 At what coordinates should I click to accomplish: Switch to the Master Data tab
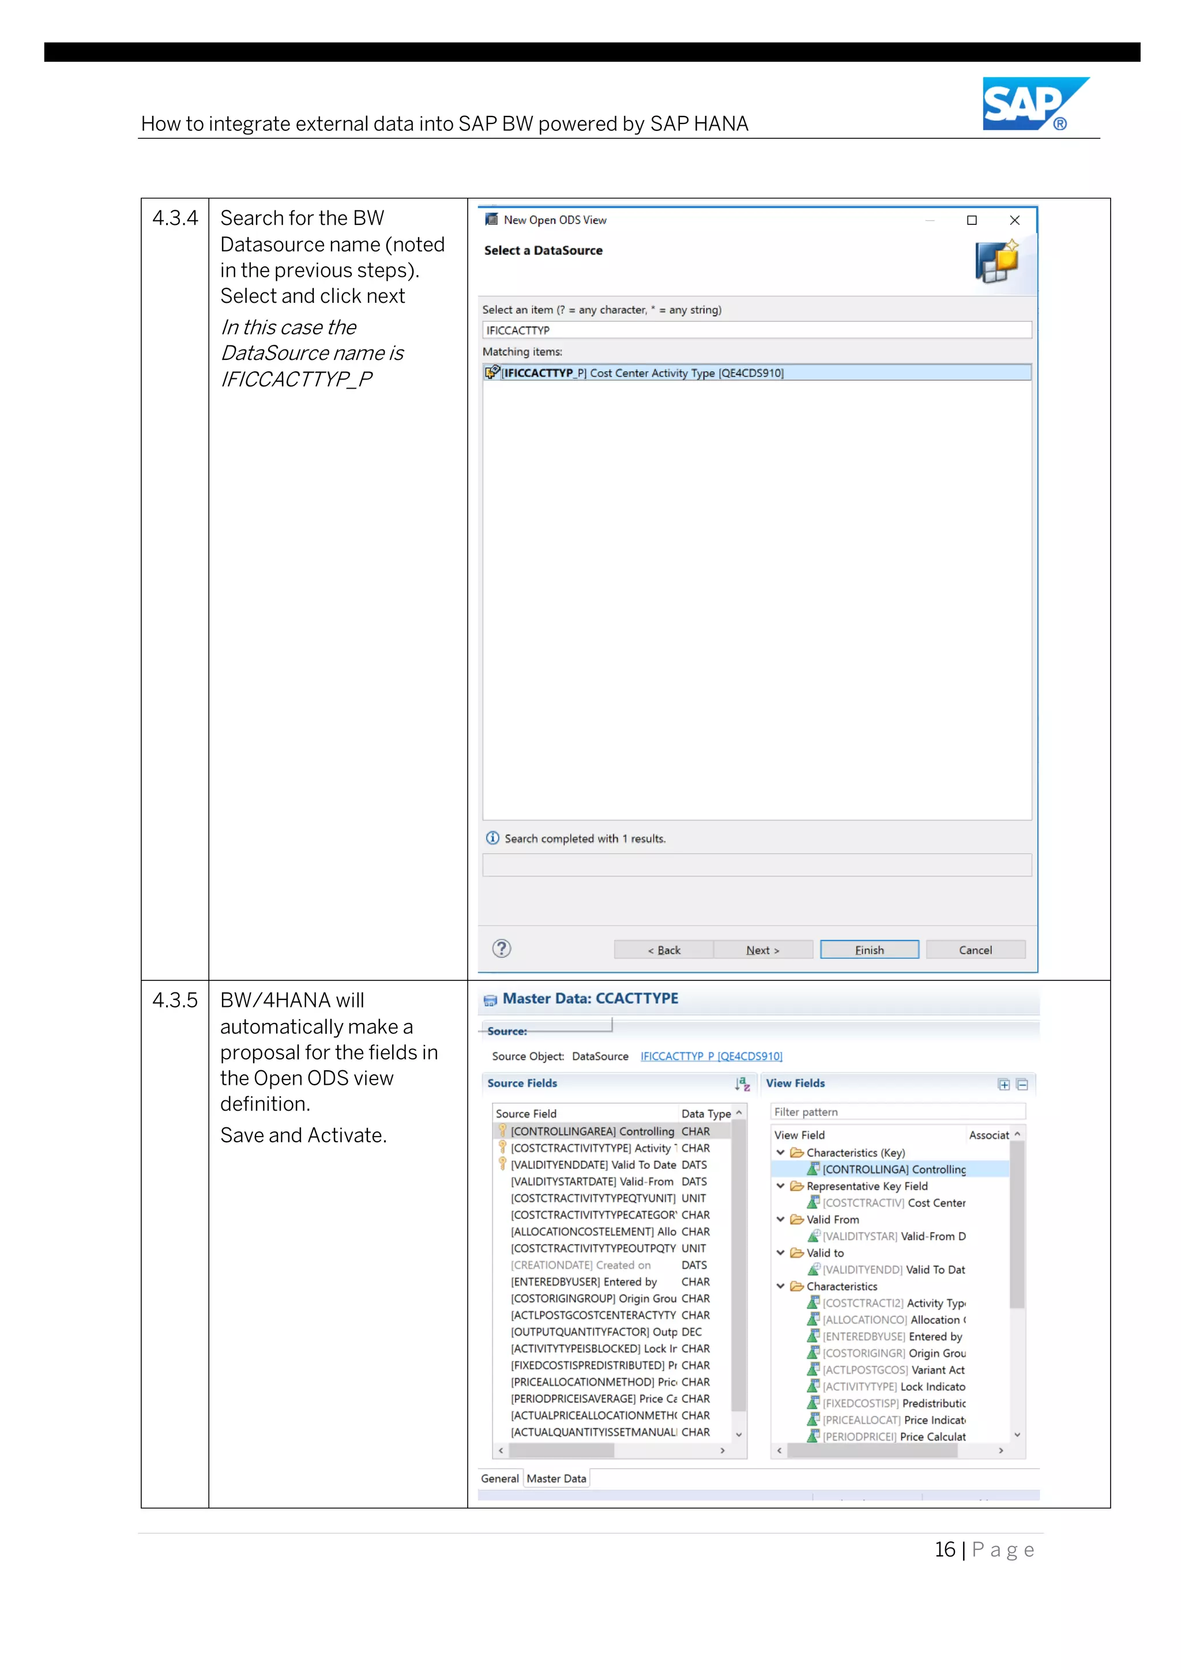(x=556, y=1479)
